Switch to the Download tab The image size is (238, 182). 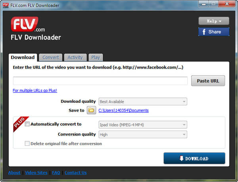point(23,57)
